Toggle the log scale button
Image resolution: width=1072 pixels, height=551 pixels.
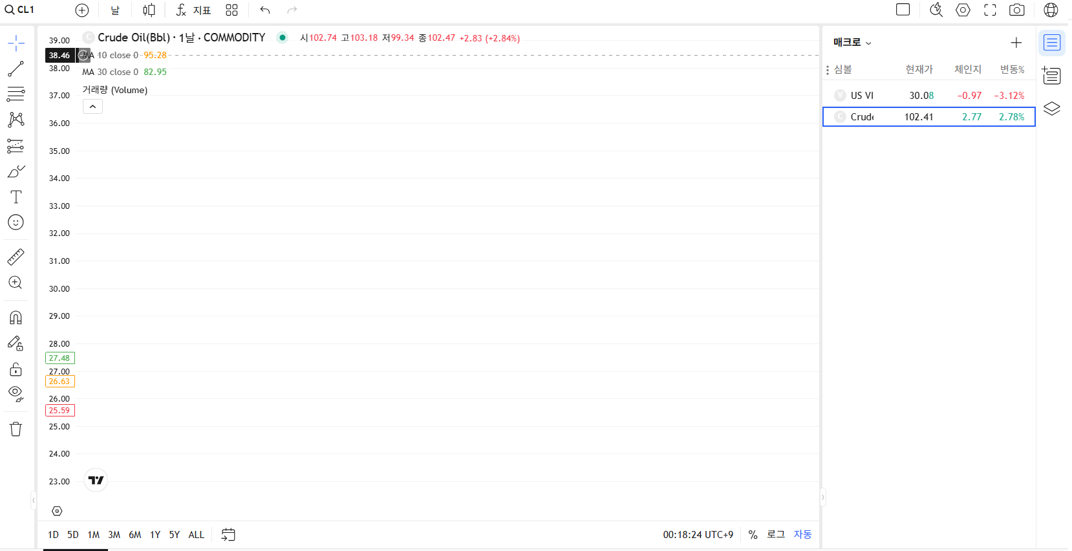[x=775, y=534]
